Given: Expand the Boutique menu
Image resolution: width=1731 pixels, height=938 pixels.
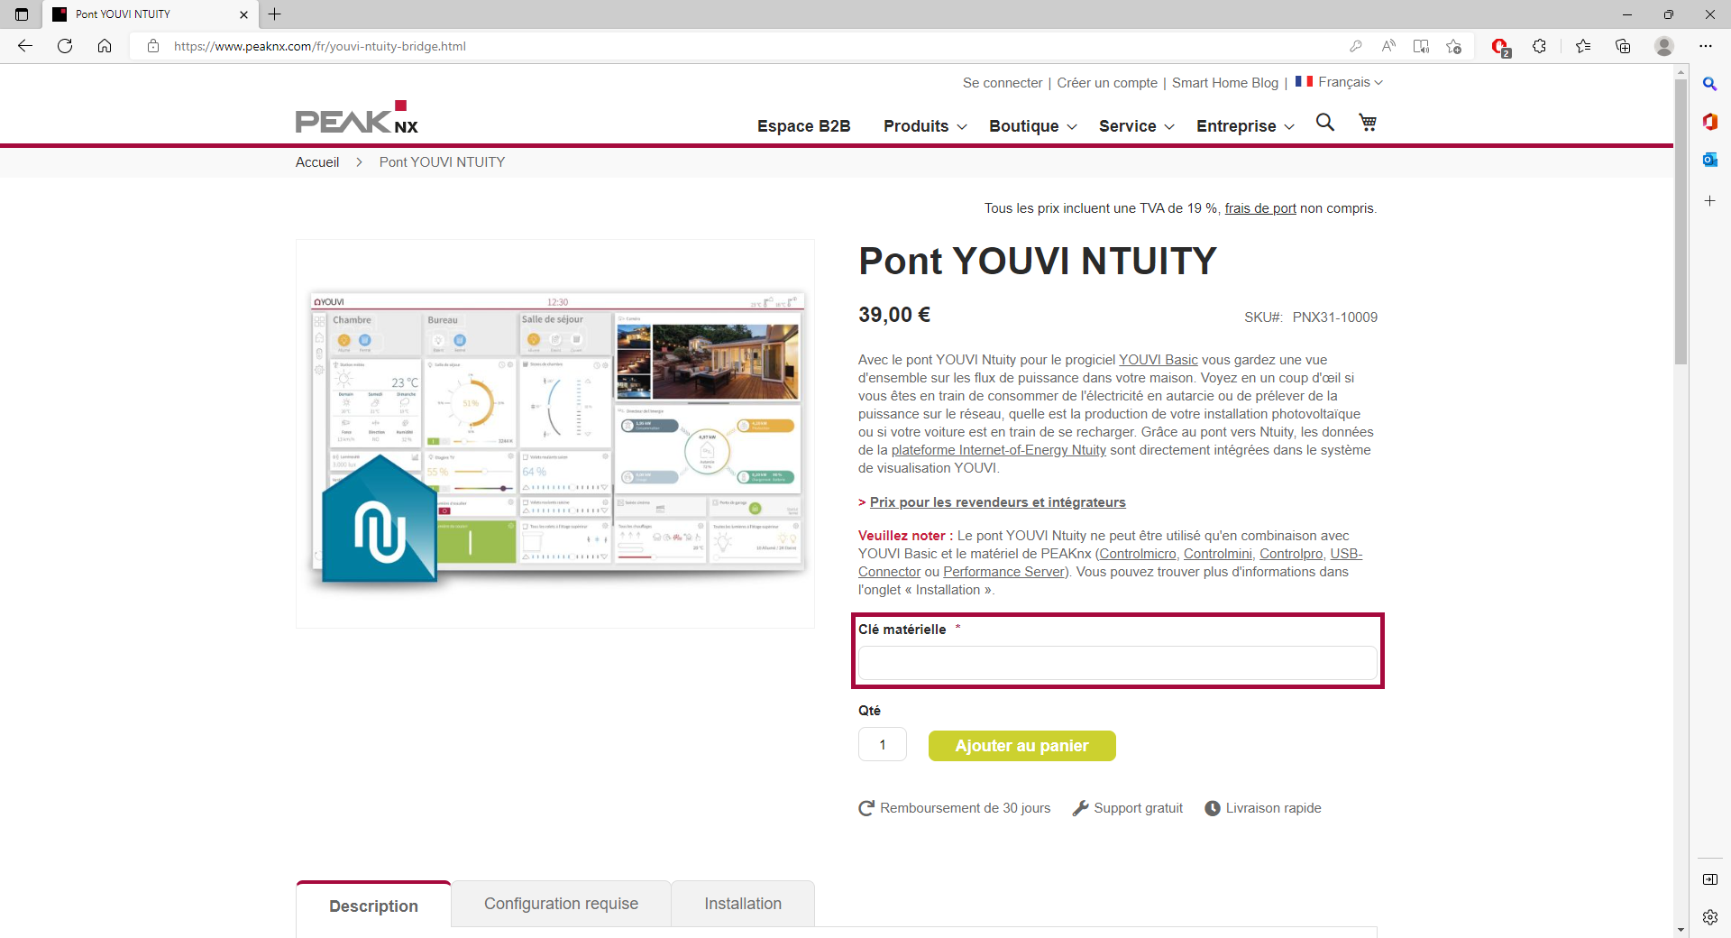Looking at the screenshot, I should 1033,126.
